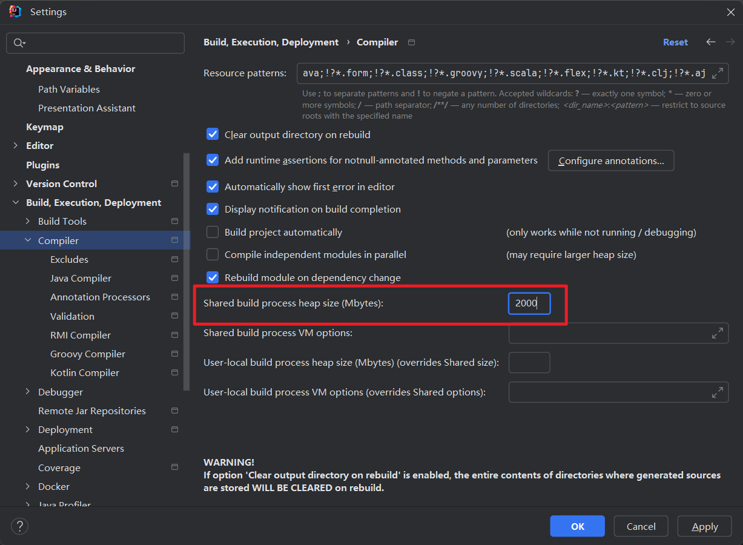Expand the Build Tools tree node
The image size is (743, 545).
tap(28, 222)
